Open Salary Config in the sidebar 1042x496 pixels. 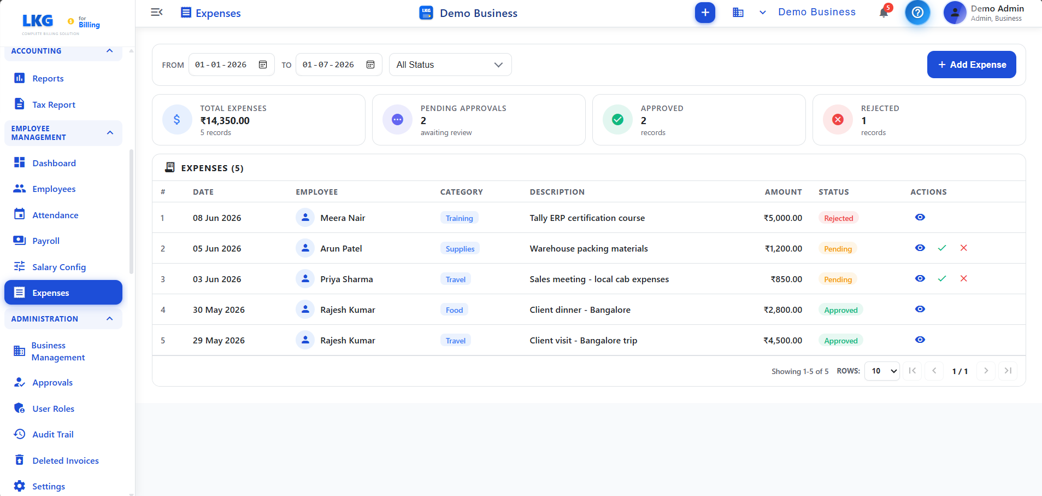[x=63, y=267]
